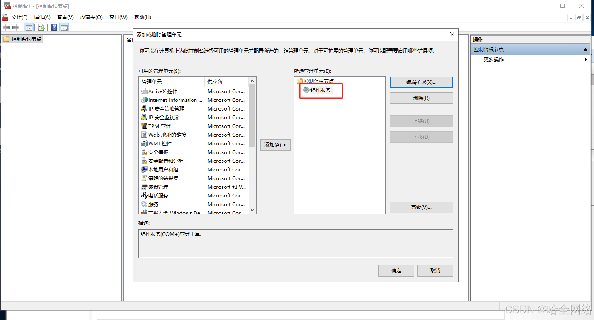Click the folder icon of 控制台根节点 in selected snap-ins
This screenshot has width=594, height=320.
(300, 81)
